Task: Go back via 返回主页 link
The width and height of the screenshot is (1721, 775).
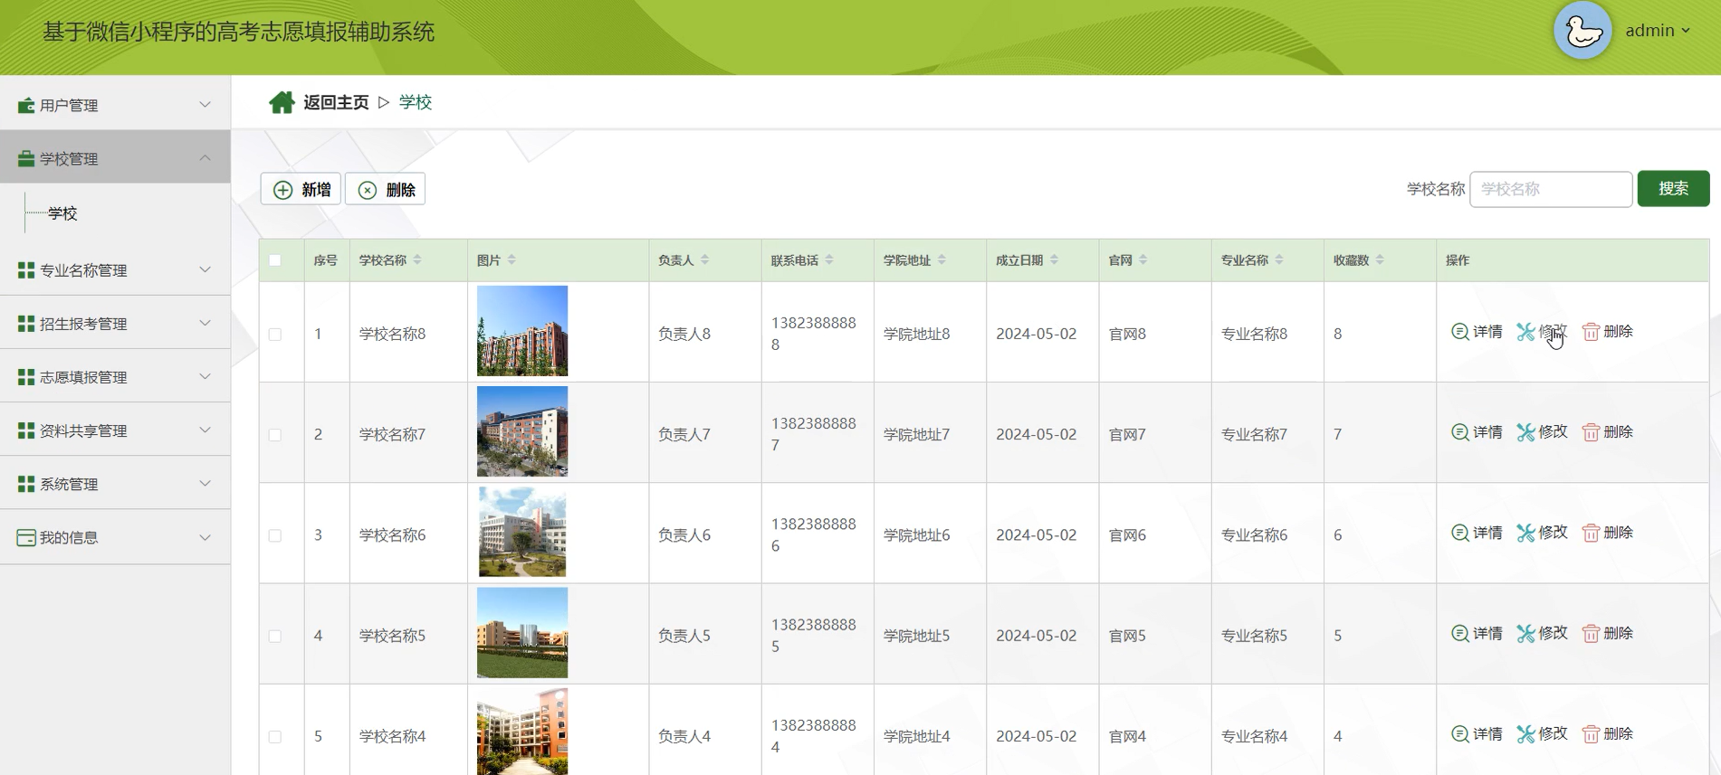Action: 336,102
